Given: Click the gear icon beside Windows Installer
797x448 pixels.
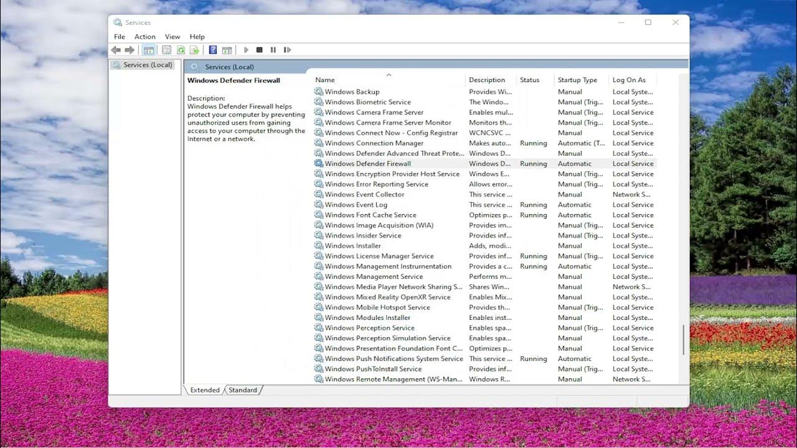Looking at the screenshot, I should [319, 246].
